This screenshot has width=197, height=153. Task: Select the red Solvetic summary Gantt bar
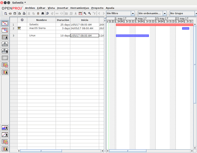pyautogui.click(x=155, y=25)
